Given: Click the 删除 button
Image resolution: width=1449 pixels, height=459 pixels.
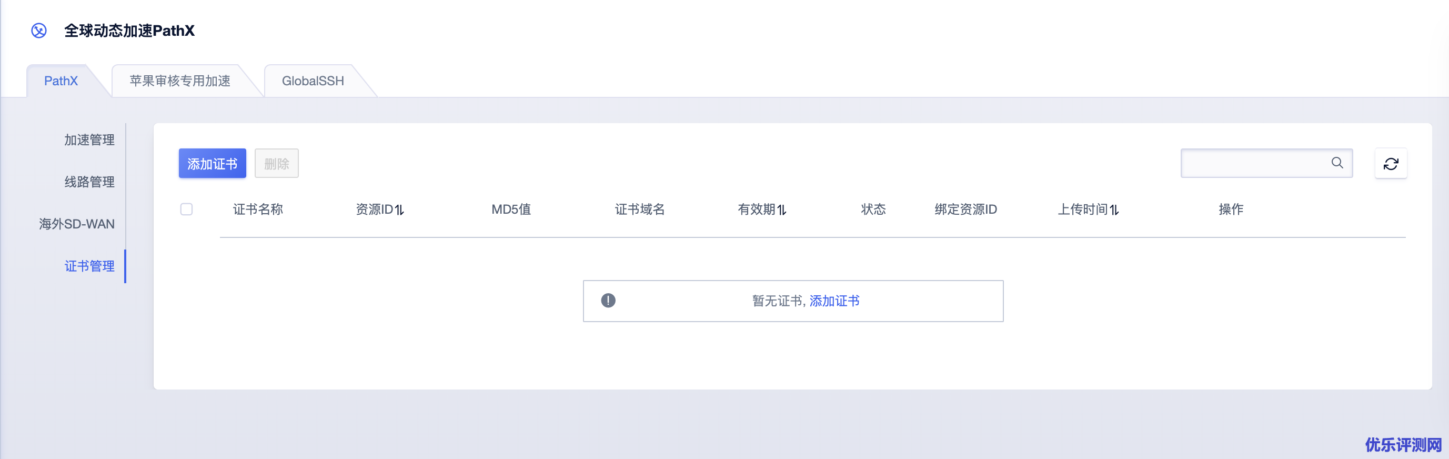Looking at the screenshot, I should point(276,164).
